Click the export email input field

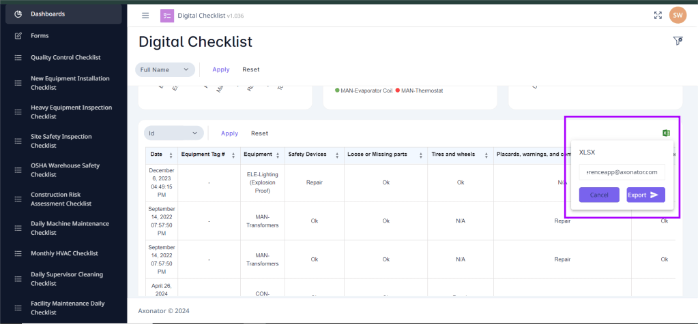tap(622, 172)
